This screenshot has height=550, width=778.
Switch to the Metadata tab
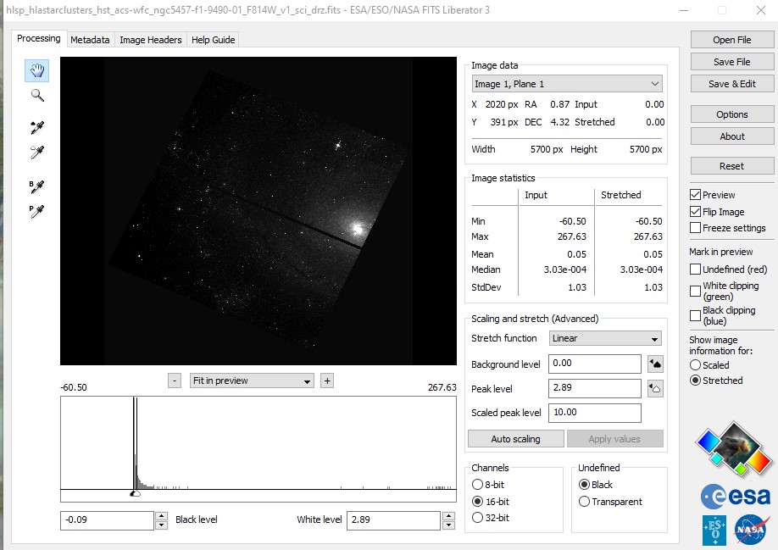coord(90,40)
